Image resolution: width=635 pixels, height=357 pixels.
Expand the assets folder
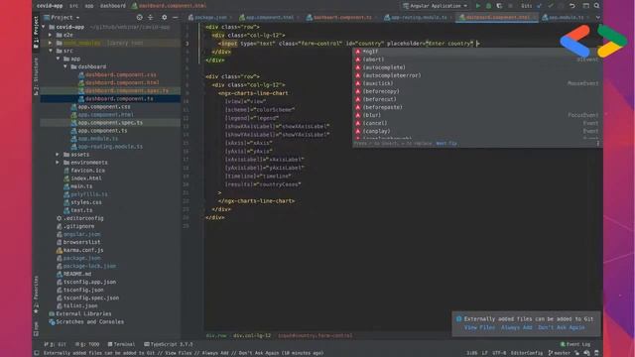pyautogui.click(x=58, y=155)
